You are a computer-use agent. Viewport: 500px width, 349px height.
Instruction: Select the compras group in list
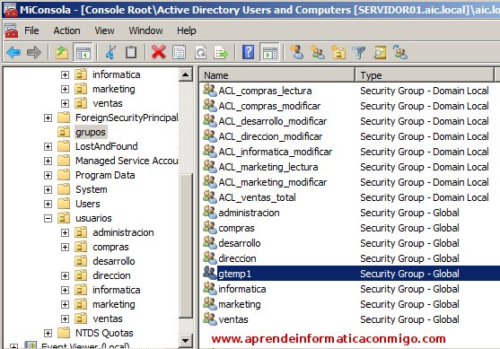pos(236,228)
